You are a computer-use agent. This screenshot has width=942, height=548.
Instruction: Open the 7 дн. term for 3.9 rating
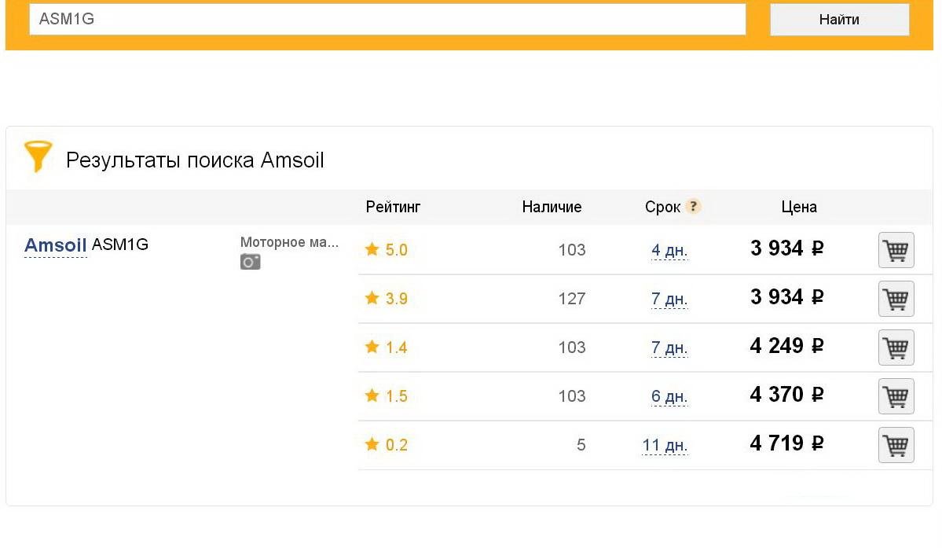(669, 299)
